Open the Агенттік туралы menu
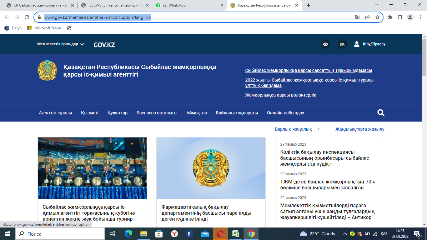 (x=55, y=113)
